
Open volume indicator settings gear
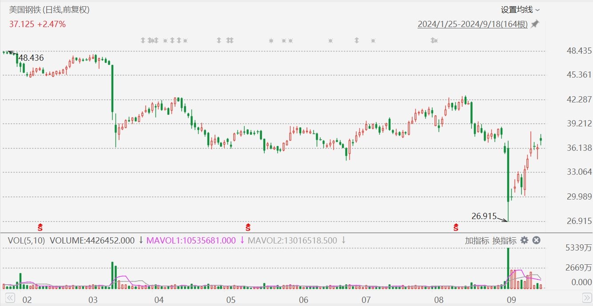524,240
